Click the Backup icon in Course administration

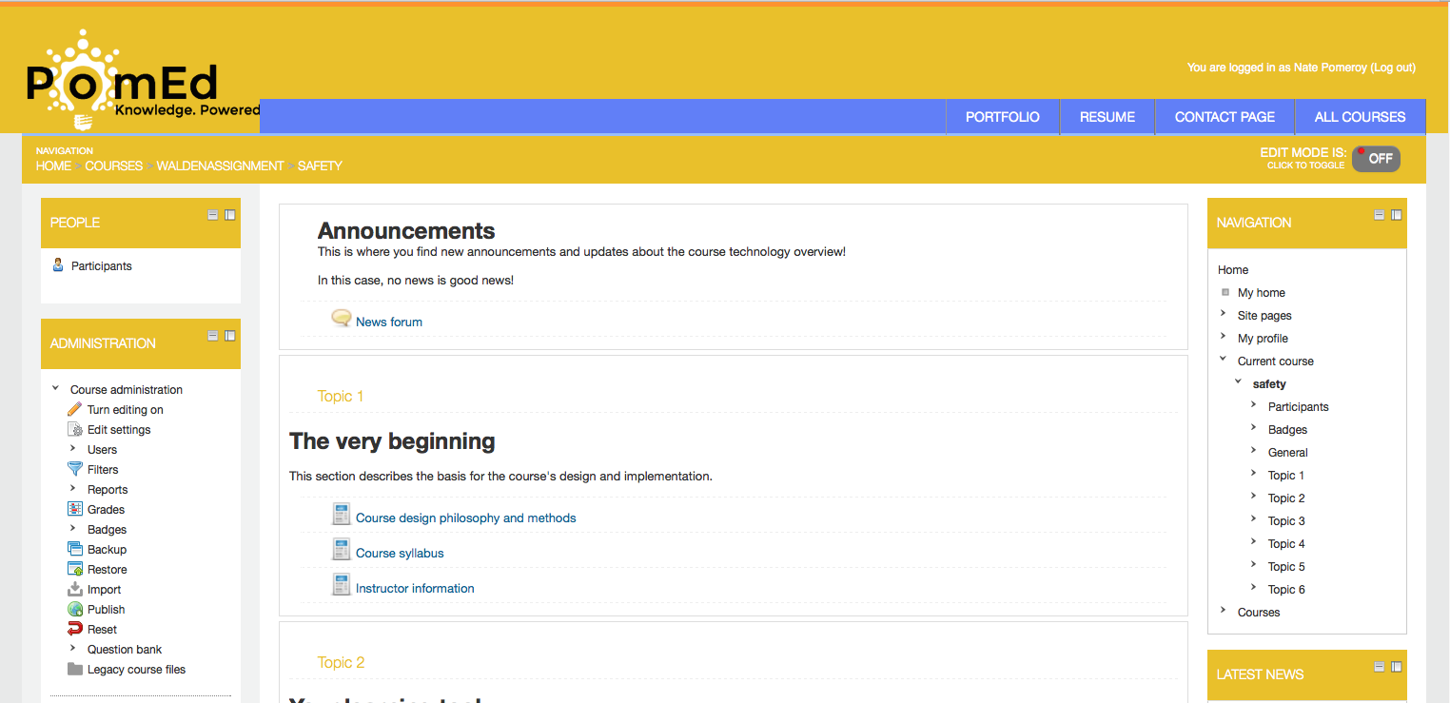click(75, 549)
